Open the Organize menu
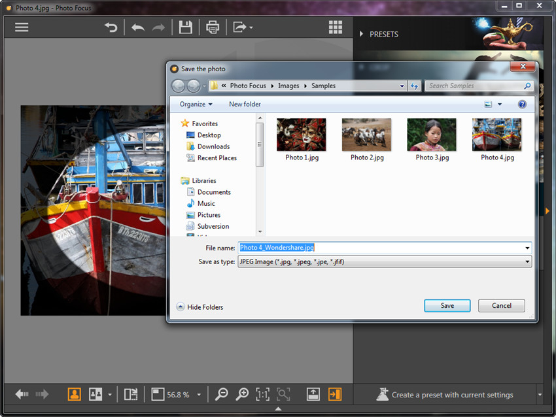 click(x=196, y=104)
